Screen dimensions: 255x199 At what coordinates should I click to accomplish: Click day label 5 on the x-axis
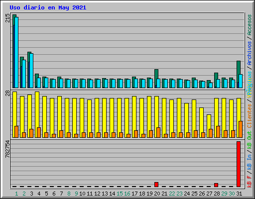[x=46, y=194]
